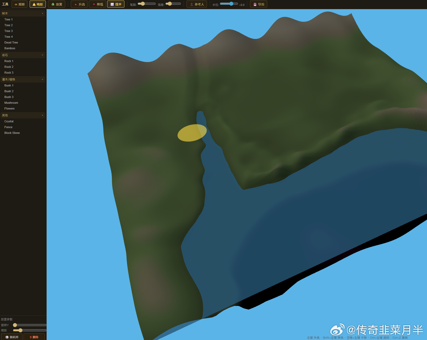Adjust the 强度 strength slider
This screenshot has width=427, height=340.
pyautogui.click(x=173, y=4)
